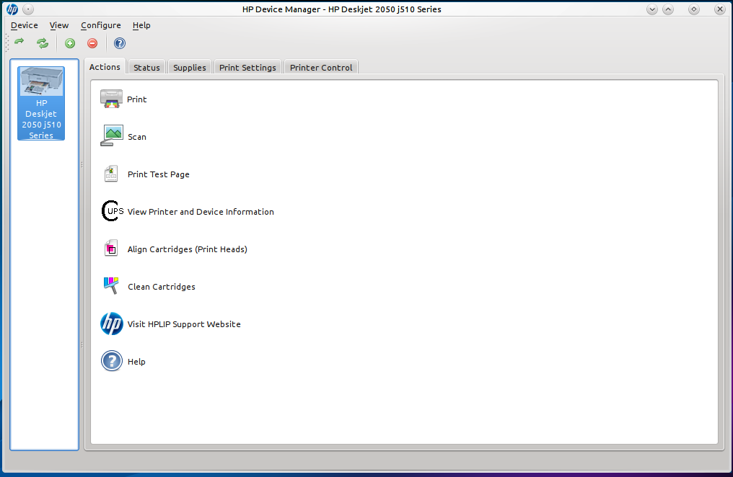This screenshot has width=733, height=477.
Task: Click the Print Test Page label
Action: (x=159, y=174)
